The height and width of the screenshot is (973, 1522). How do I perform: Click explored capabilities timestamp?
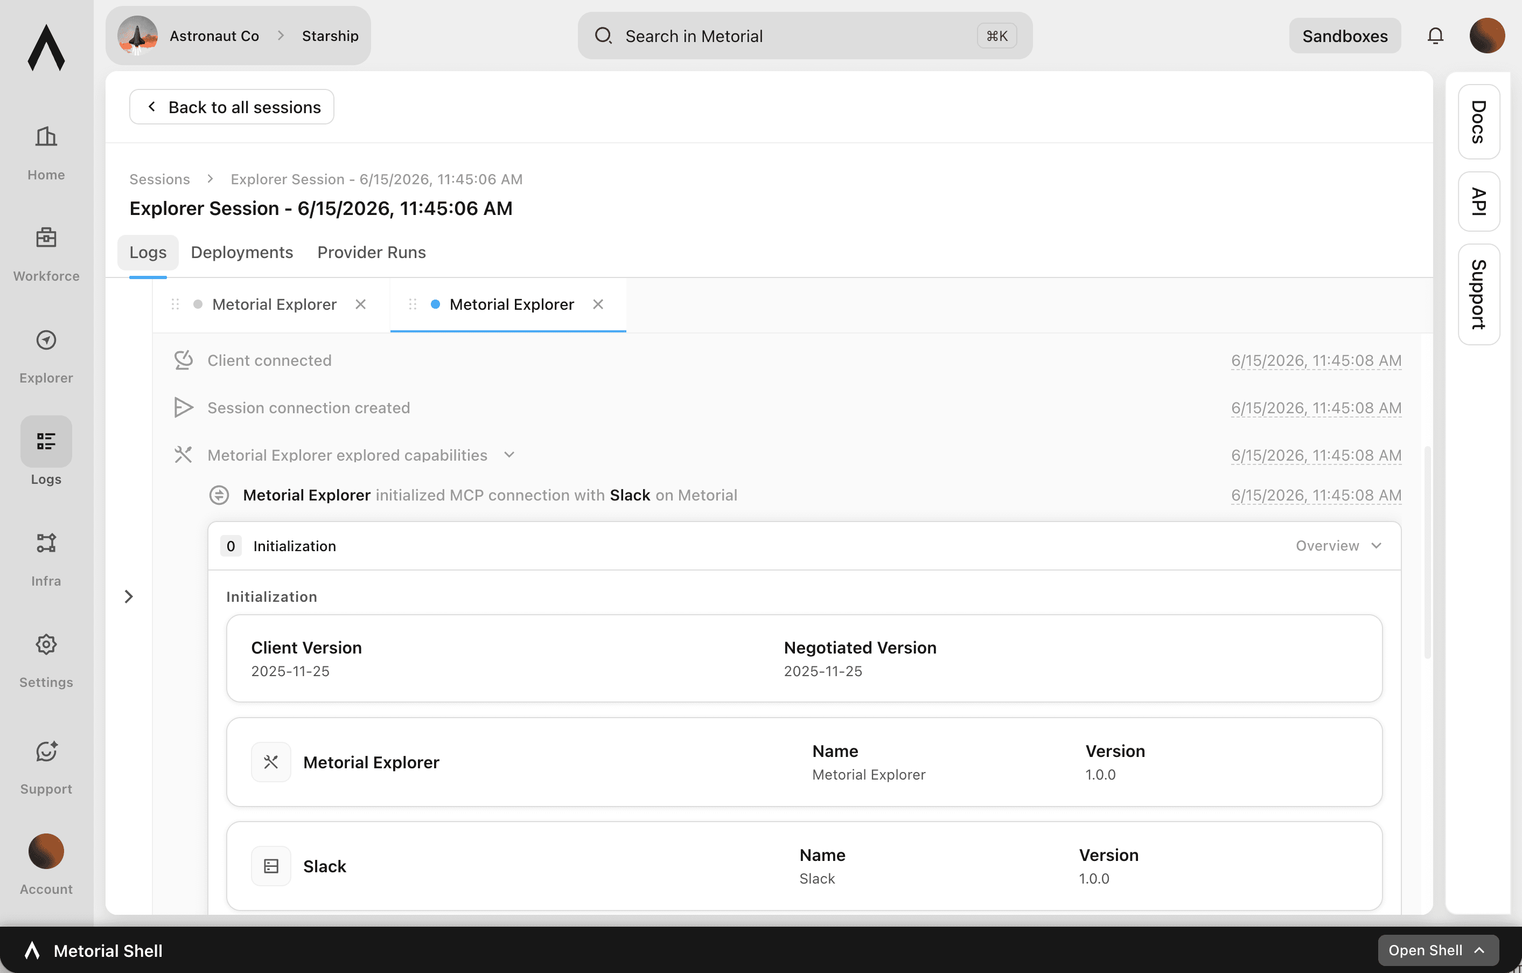pyautogui.click(x=1315, y=455)
